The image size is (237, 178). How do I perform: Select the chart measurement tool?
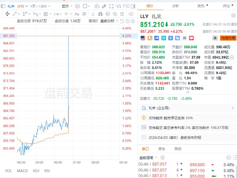(x=46, y=14)
